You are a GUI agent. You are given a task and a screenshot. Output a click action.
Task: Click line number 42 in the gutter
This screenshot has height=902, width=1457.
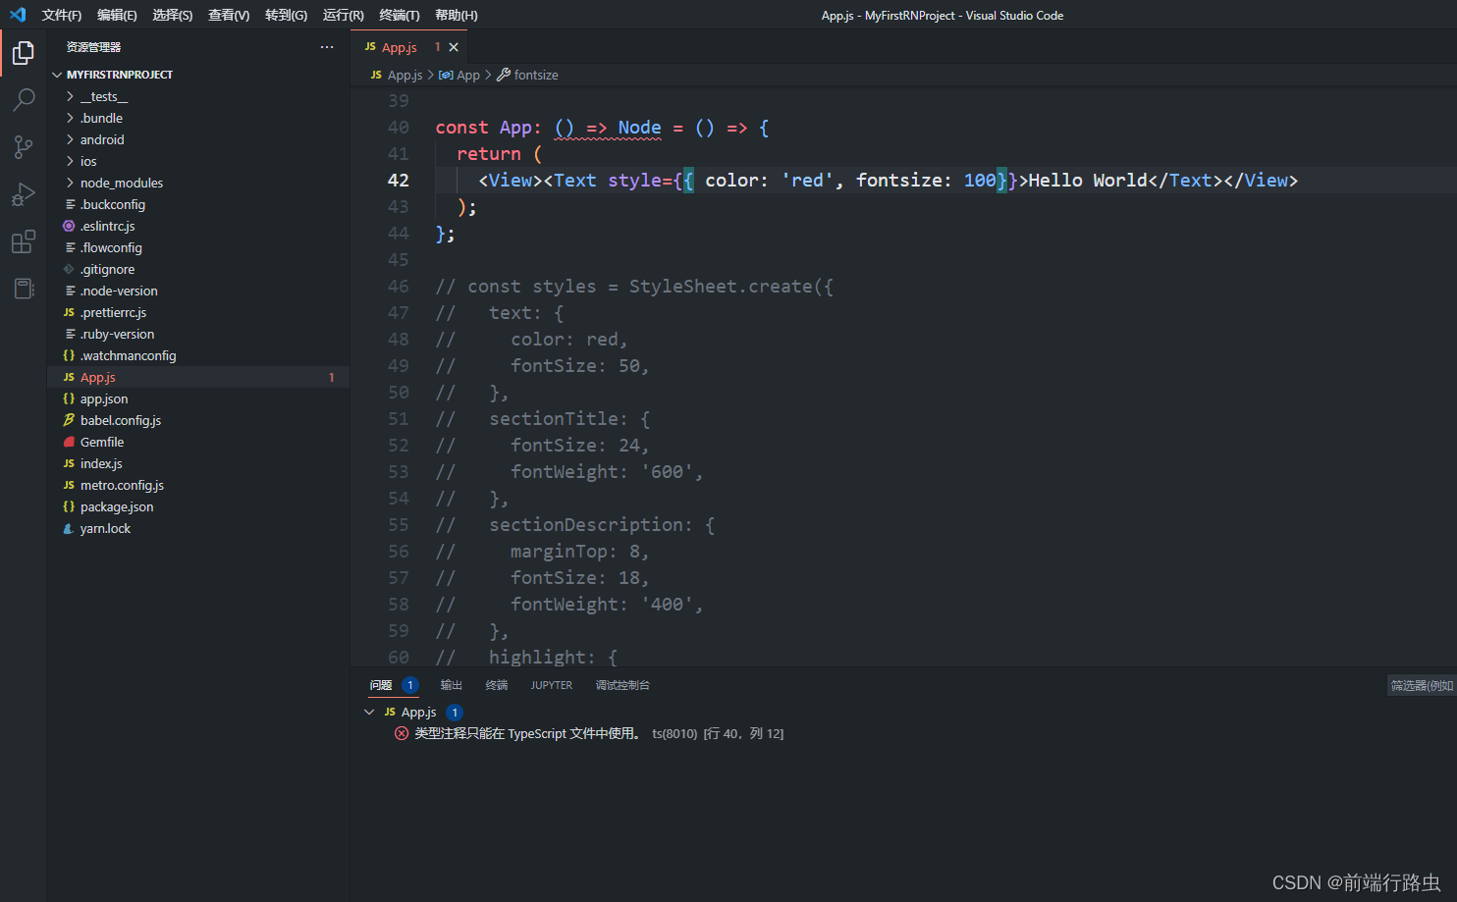398,180
